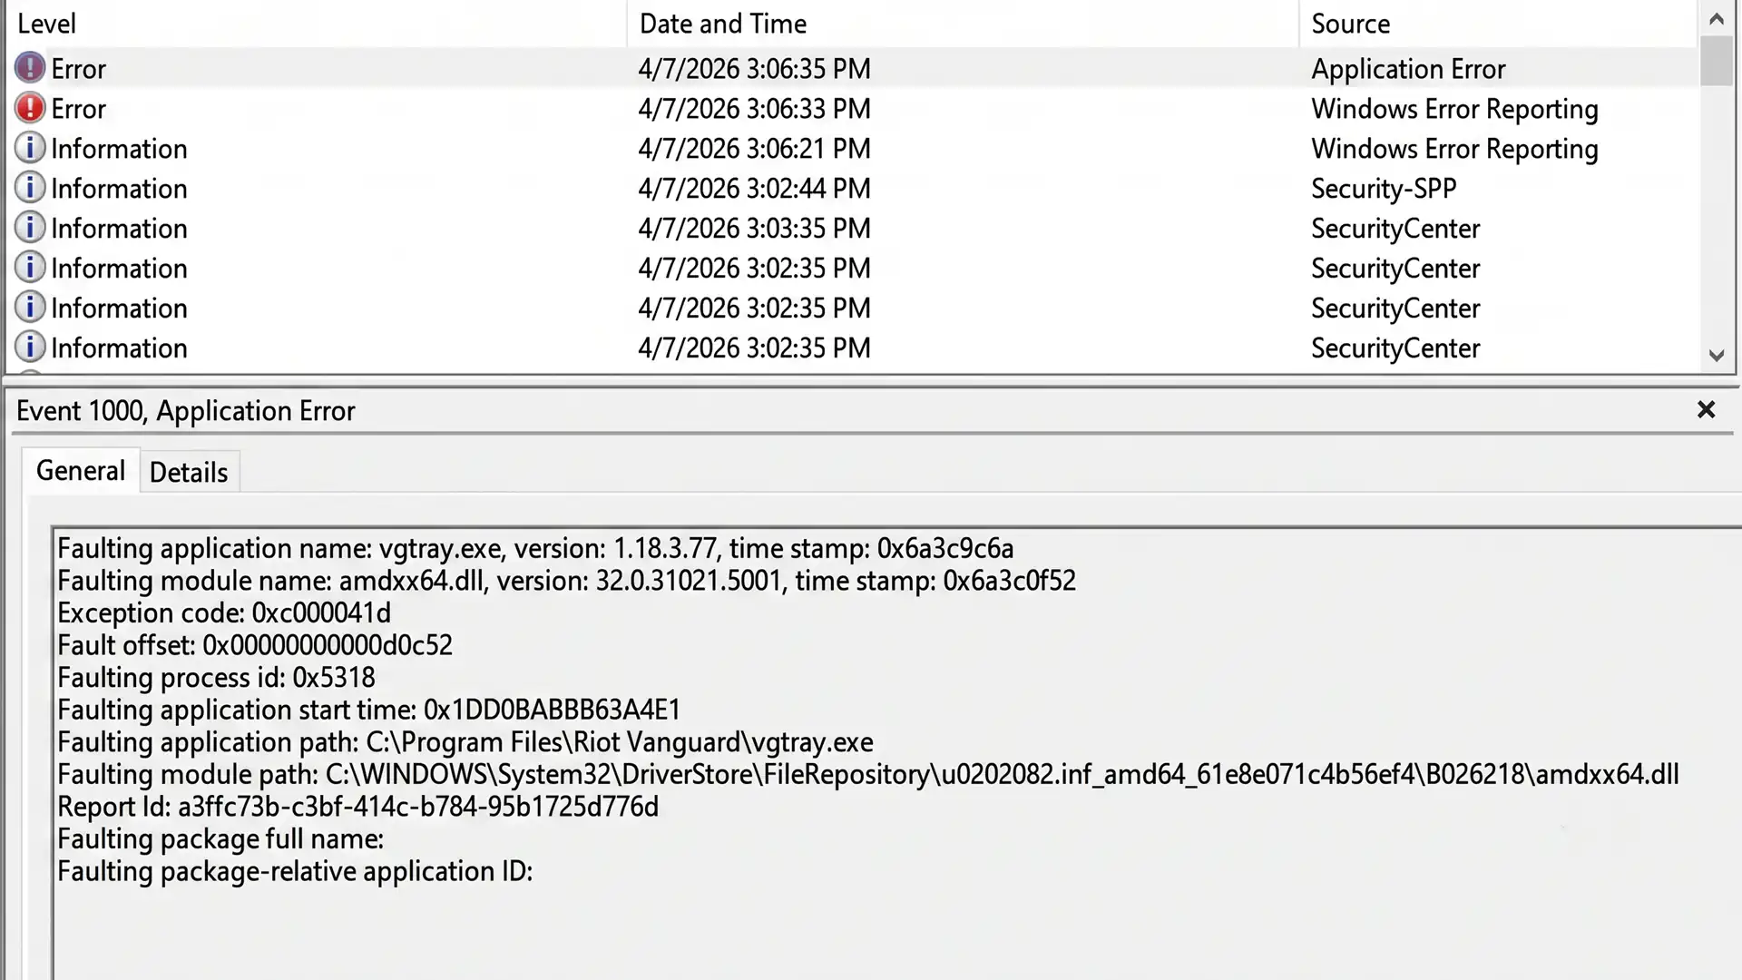Click the "4/7/2026 3:02:44 PM" date cell
The height and width of the screenshot is (980, 1742).
[x=754, y=189]
